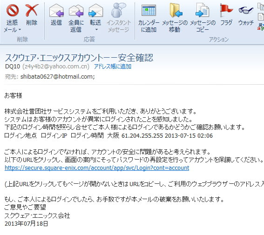The width and height of the screenshot is (264, 235).
Task: Click メッセージのコピー icon
Action: click(x=202, y=10)
